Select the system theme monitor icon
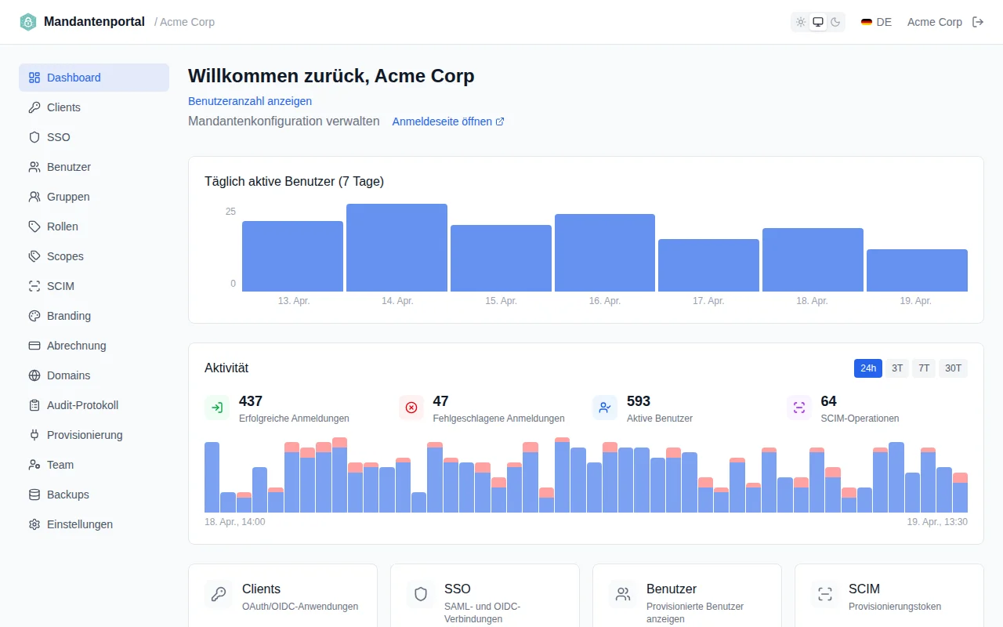 [x=818, y=22]
